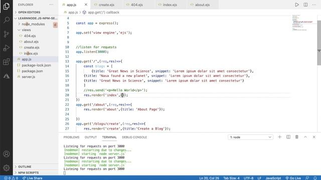Select the TERMINAL panel tab
The width and height of the screenshot is (321, 180).
click(x=109, y=137)
